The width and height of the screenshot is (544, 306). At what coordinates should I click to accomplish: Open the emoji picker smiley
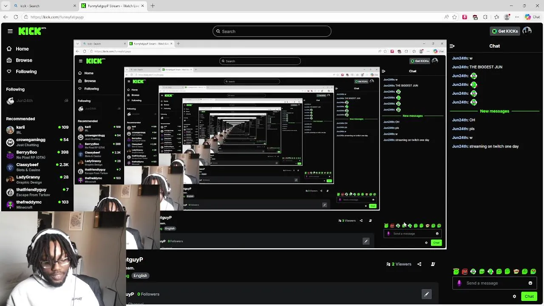[530, 283]
